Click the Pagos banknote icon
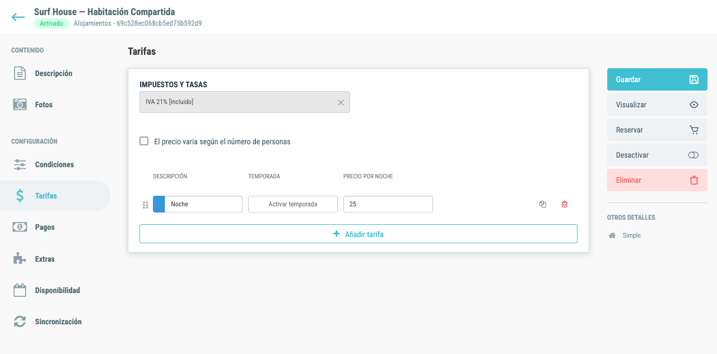 click(20, 227)
